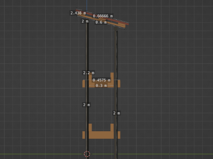The width and height of the screenshot is (213, 159).
Task: Select the 0.6 m measurement label
Action: [101, 22]
